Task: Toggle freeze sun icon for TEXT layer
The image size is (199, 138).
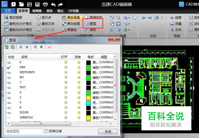Action: (x=78, y=87)
